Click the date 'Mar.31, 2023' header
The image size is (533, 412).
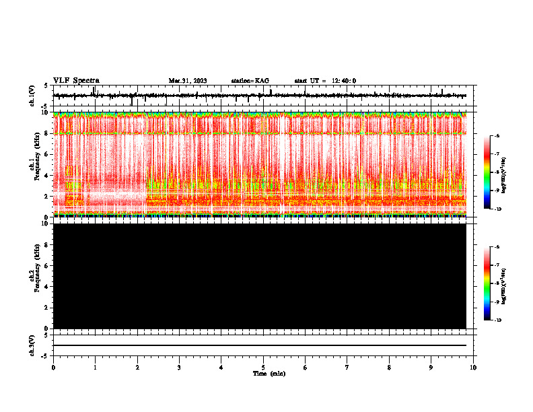tap(188, 81)
